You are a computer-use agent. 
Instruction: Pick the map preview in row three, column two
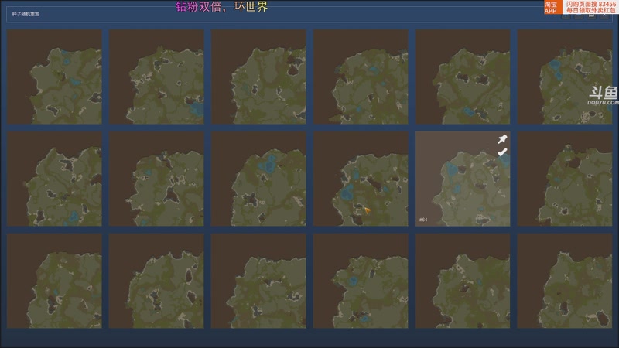click(x=156, y=281)
